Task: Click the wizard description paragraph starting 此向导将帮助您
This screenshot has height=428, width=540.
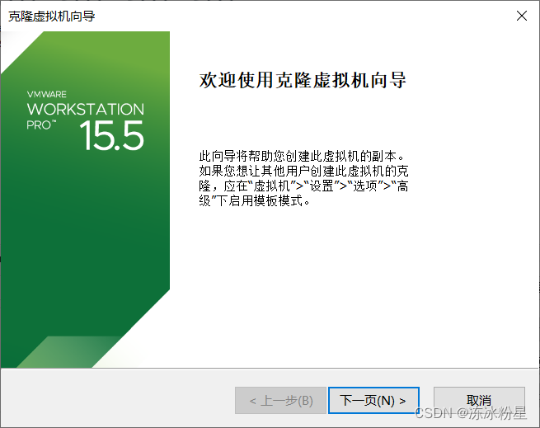Action: click(303, 178)
